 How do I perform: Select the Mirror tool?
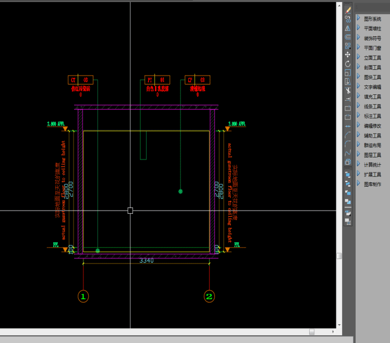(x=348, y=28)
